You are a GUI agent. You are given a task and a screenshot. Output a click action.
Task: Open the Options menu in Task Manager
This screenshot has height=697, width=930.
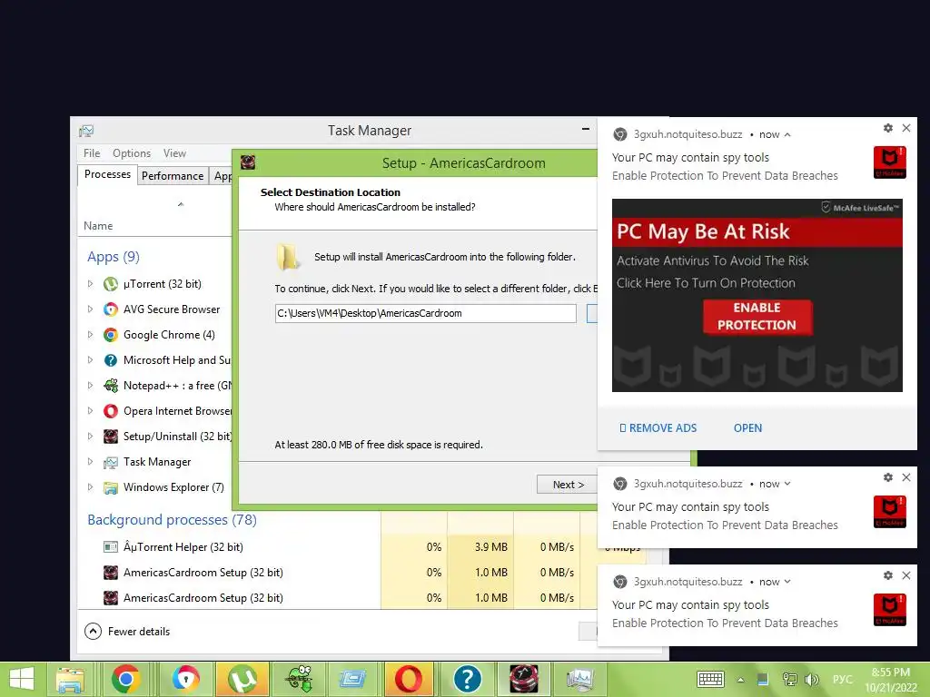(132, 152)
